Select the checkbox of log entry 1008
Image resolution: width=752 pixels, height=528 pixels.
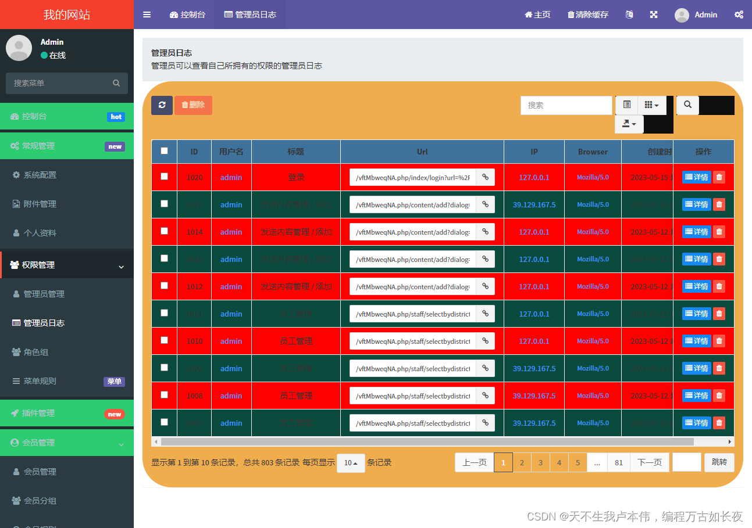pos(164,396)
